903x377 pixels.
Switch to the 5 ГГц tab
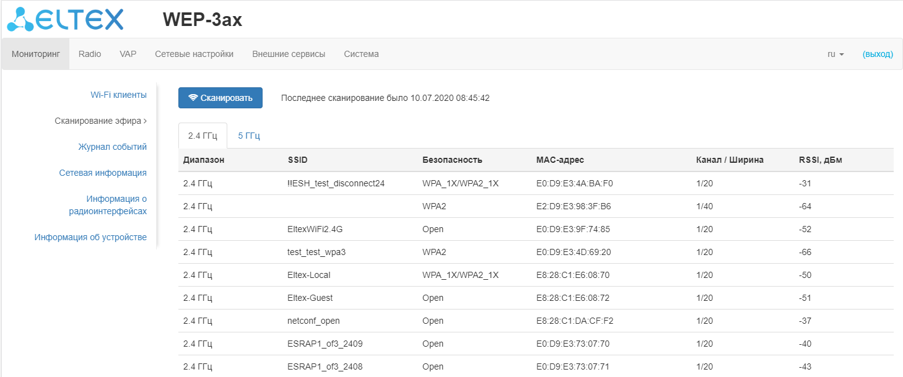tap(249, 136)
